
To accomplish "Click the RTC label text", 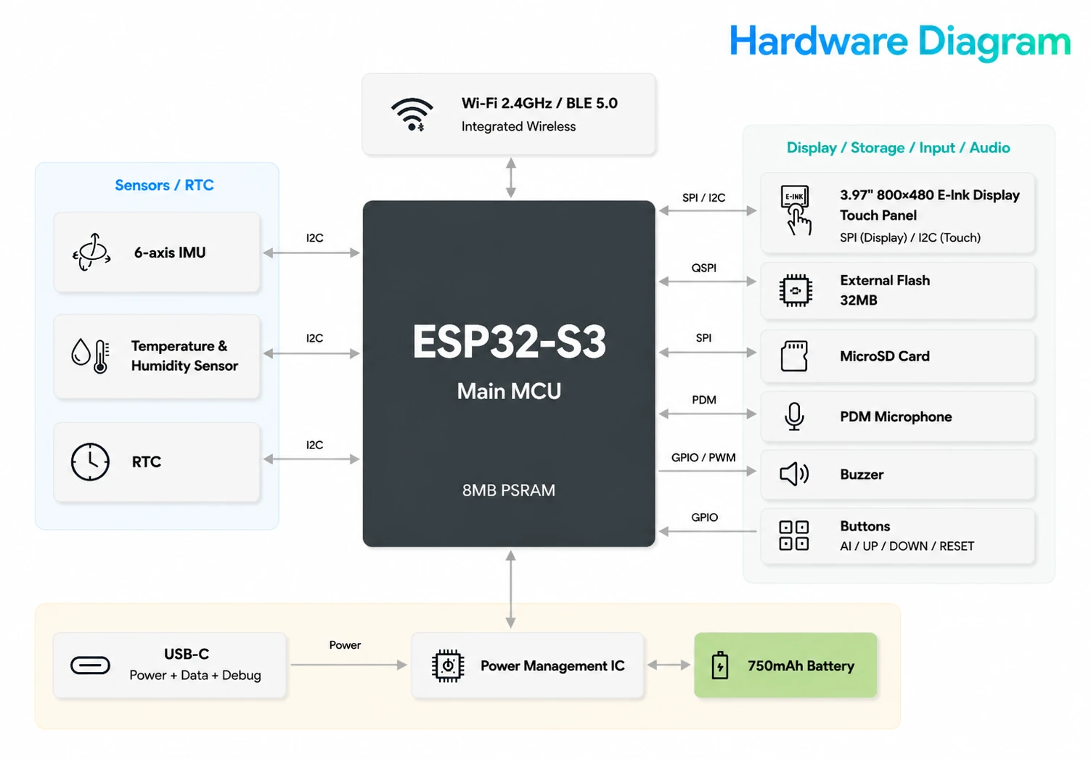I will [147, 461].
